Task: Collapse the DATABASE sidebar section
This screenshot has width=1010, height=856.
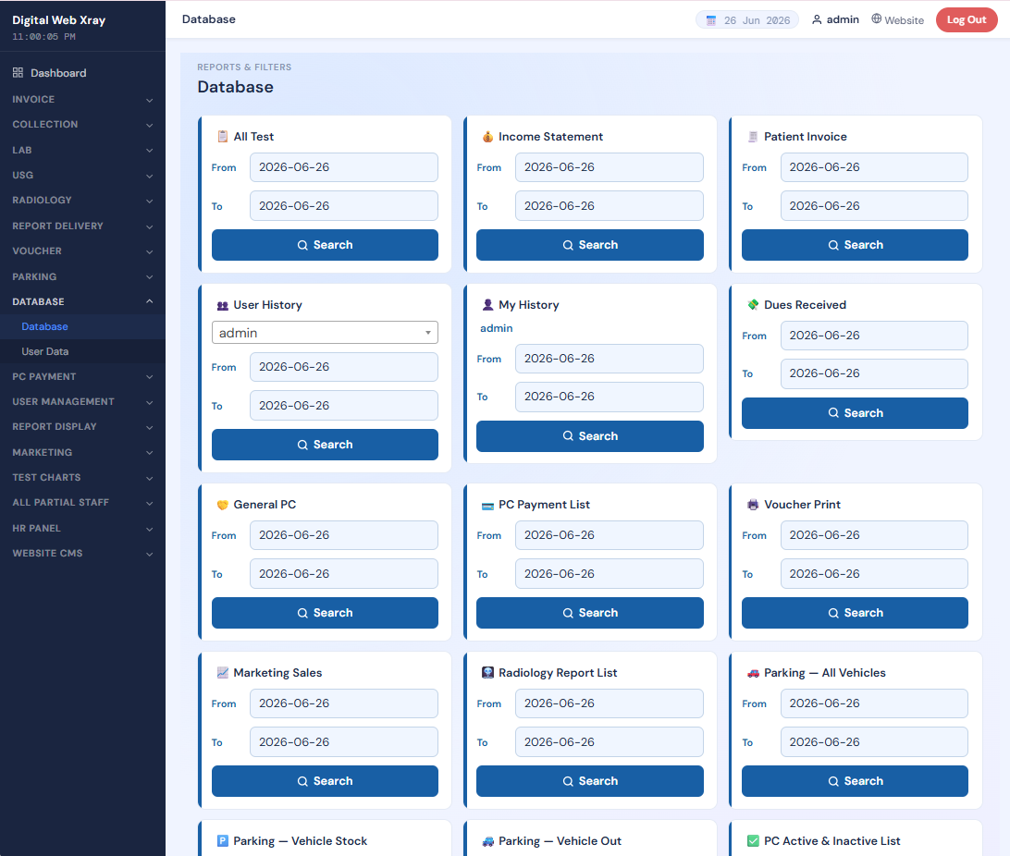Action: [x=82, y=302]
